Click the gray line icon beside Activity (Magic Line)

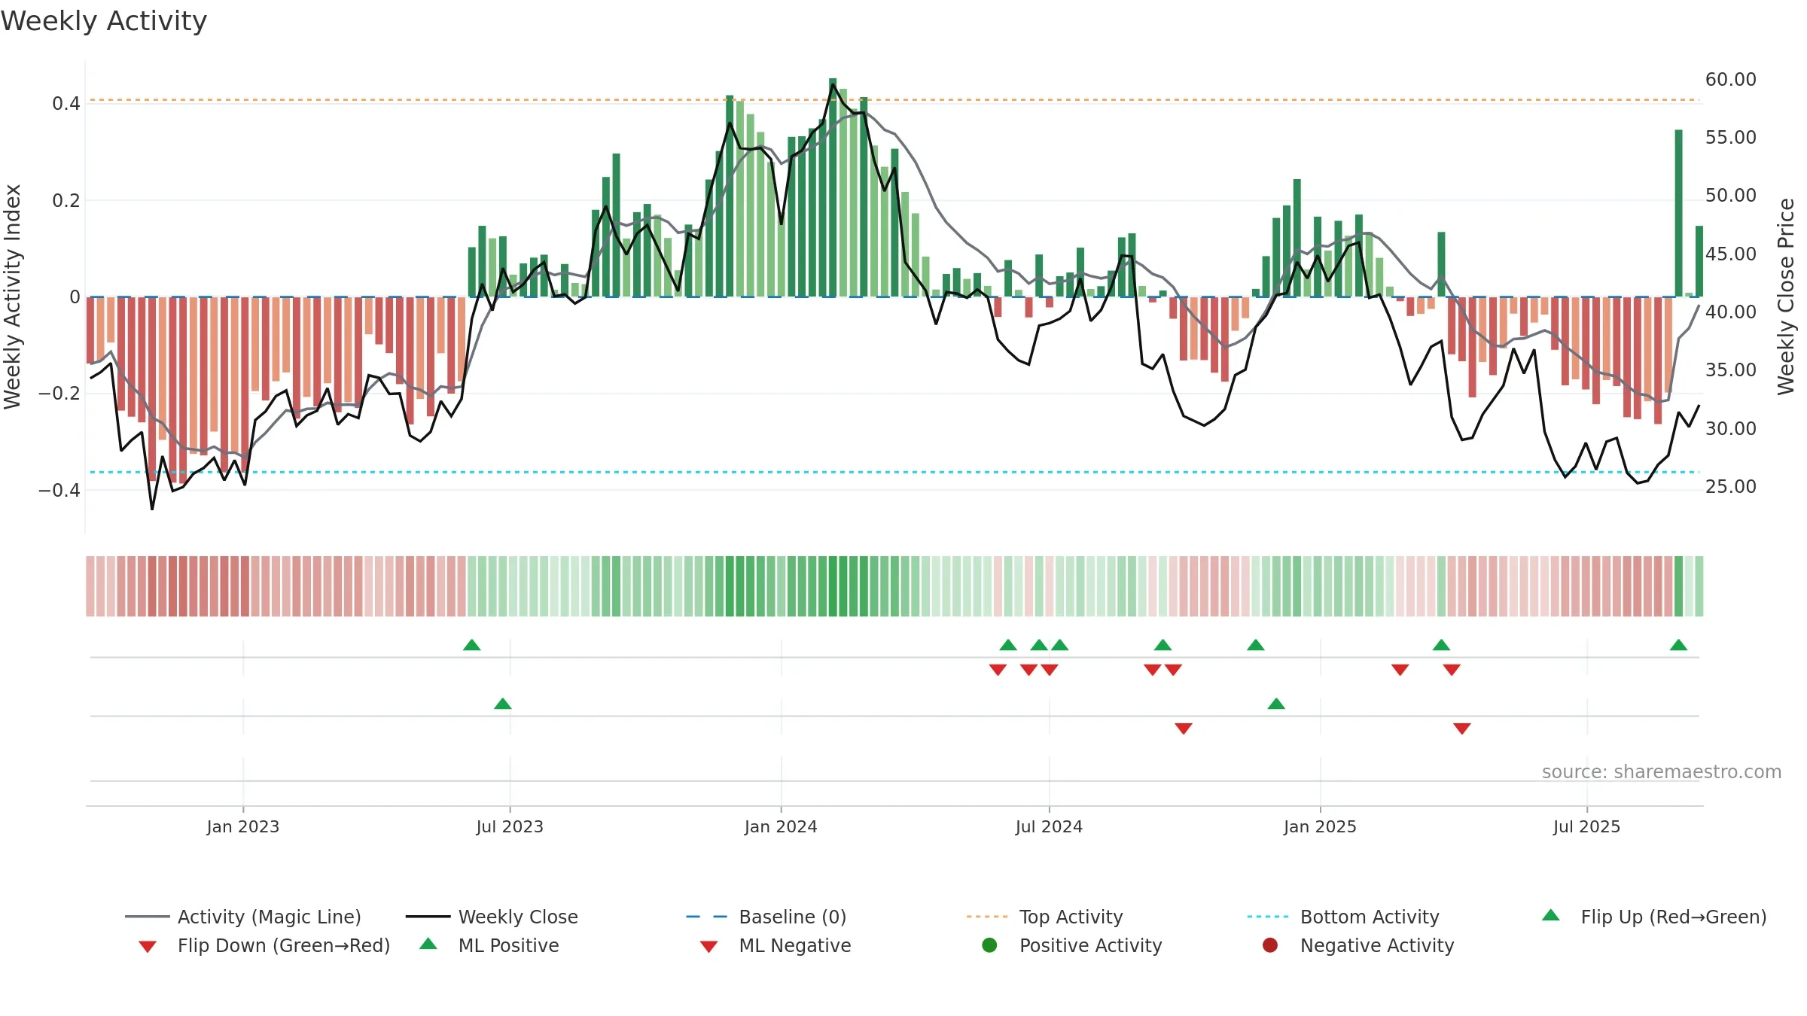[x=147, y=917]
